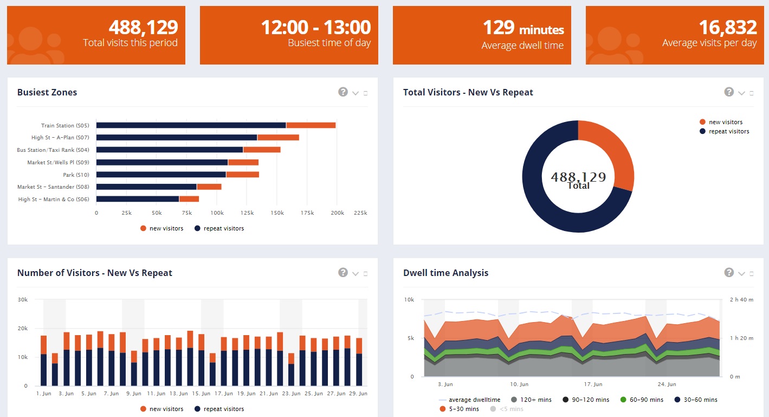Expand the Number of Visitors panel options chevron
The height and width of the screenshot is (417, 769).
tap(356, 274)
